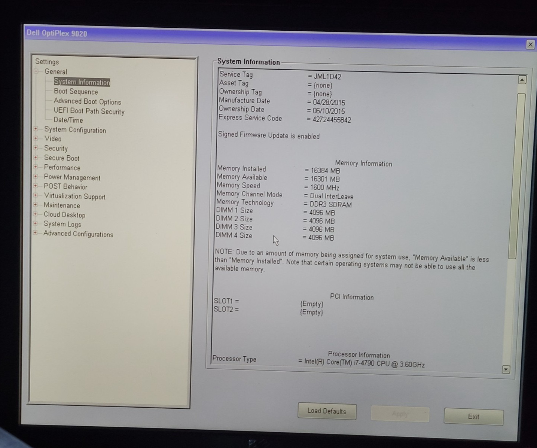Screen dimensions: 537x448
Task: Open Boot Sequence settings
Action: pos(76,92)
